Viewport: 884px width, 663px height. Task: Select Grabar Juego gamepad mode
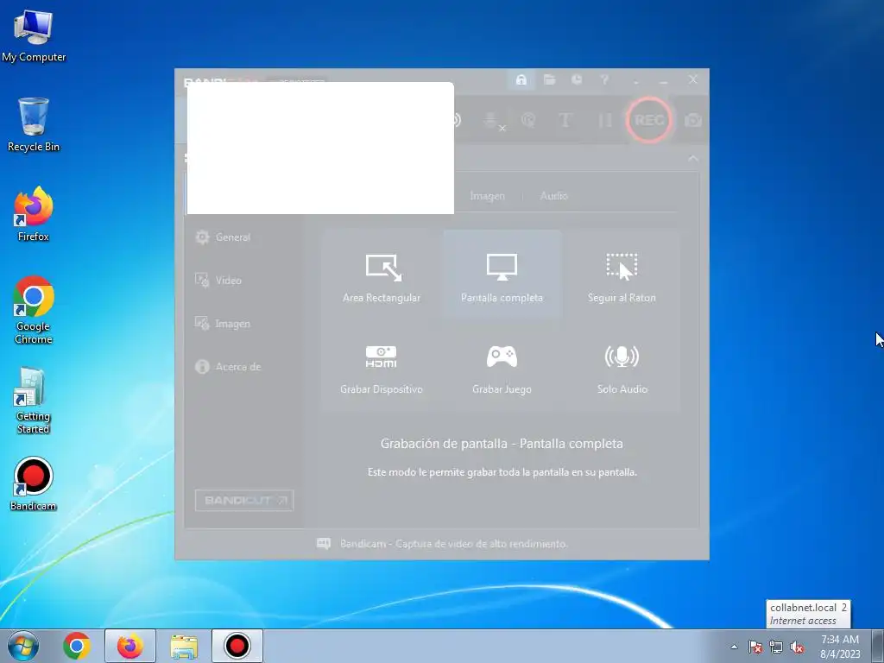pos(502,368)
